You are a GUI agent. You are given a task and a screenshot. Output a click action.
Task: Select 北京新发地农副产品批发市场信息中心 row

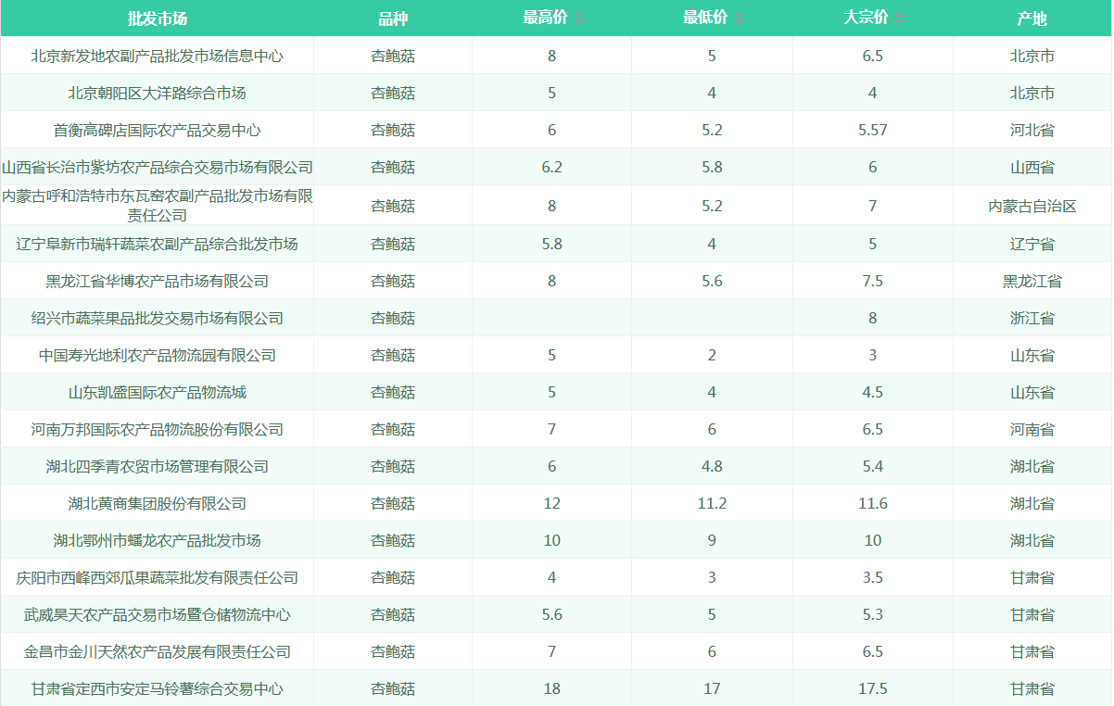[157, 56]
